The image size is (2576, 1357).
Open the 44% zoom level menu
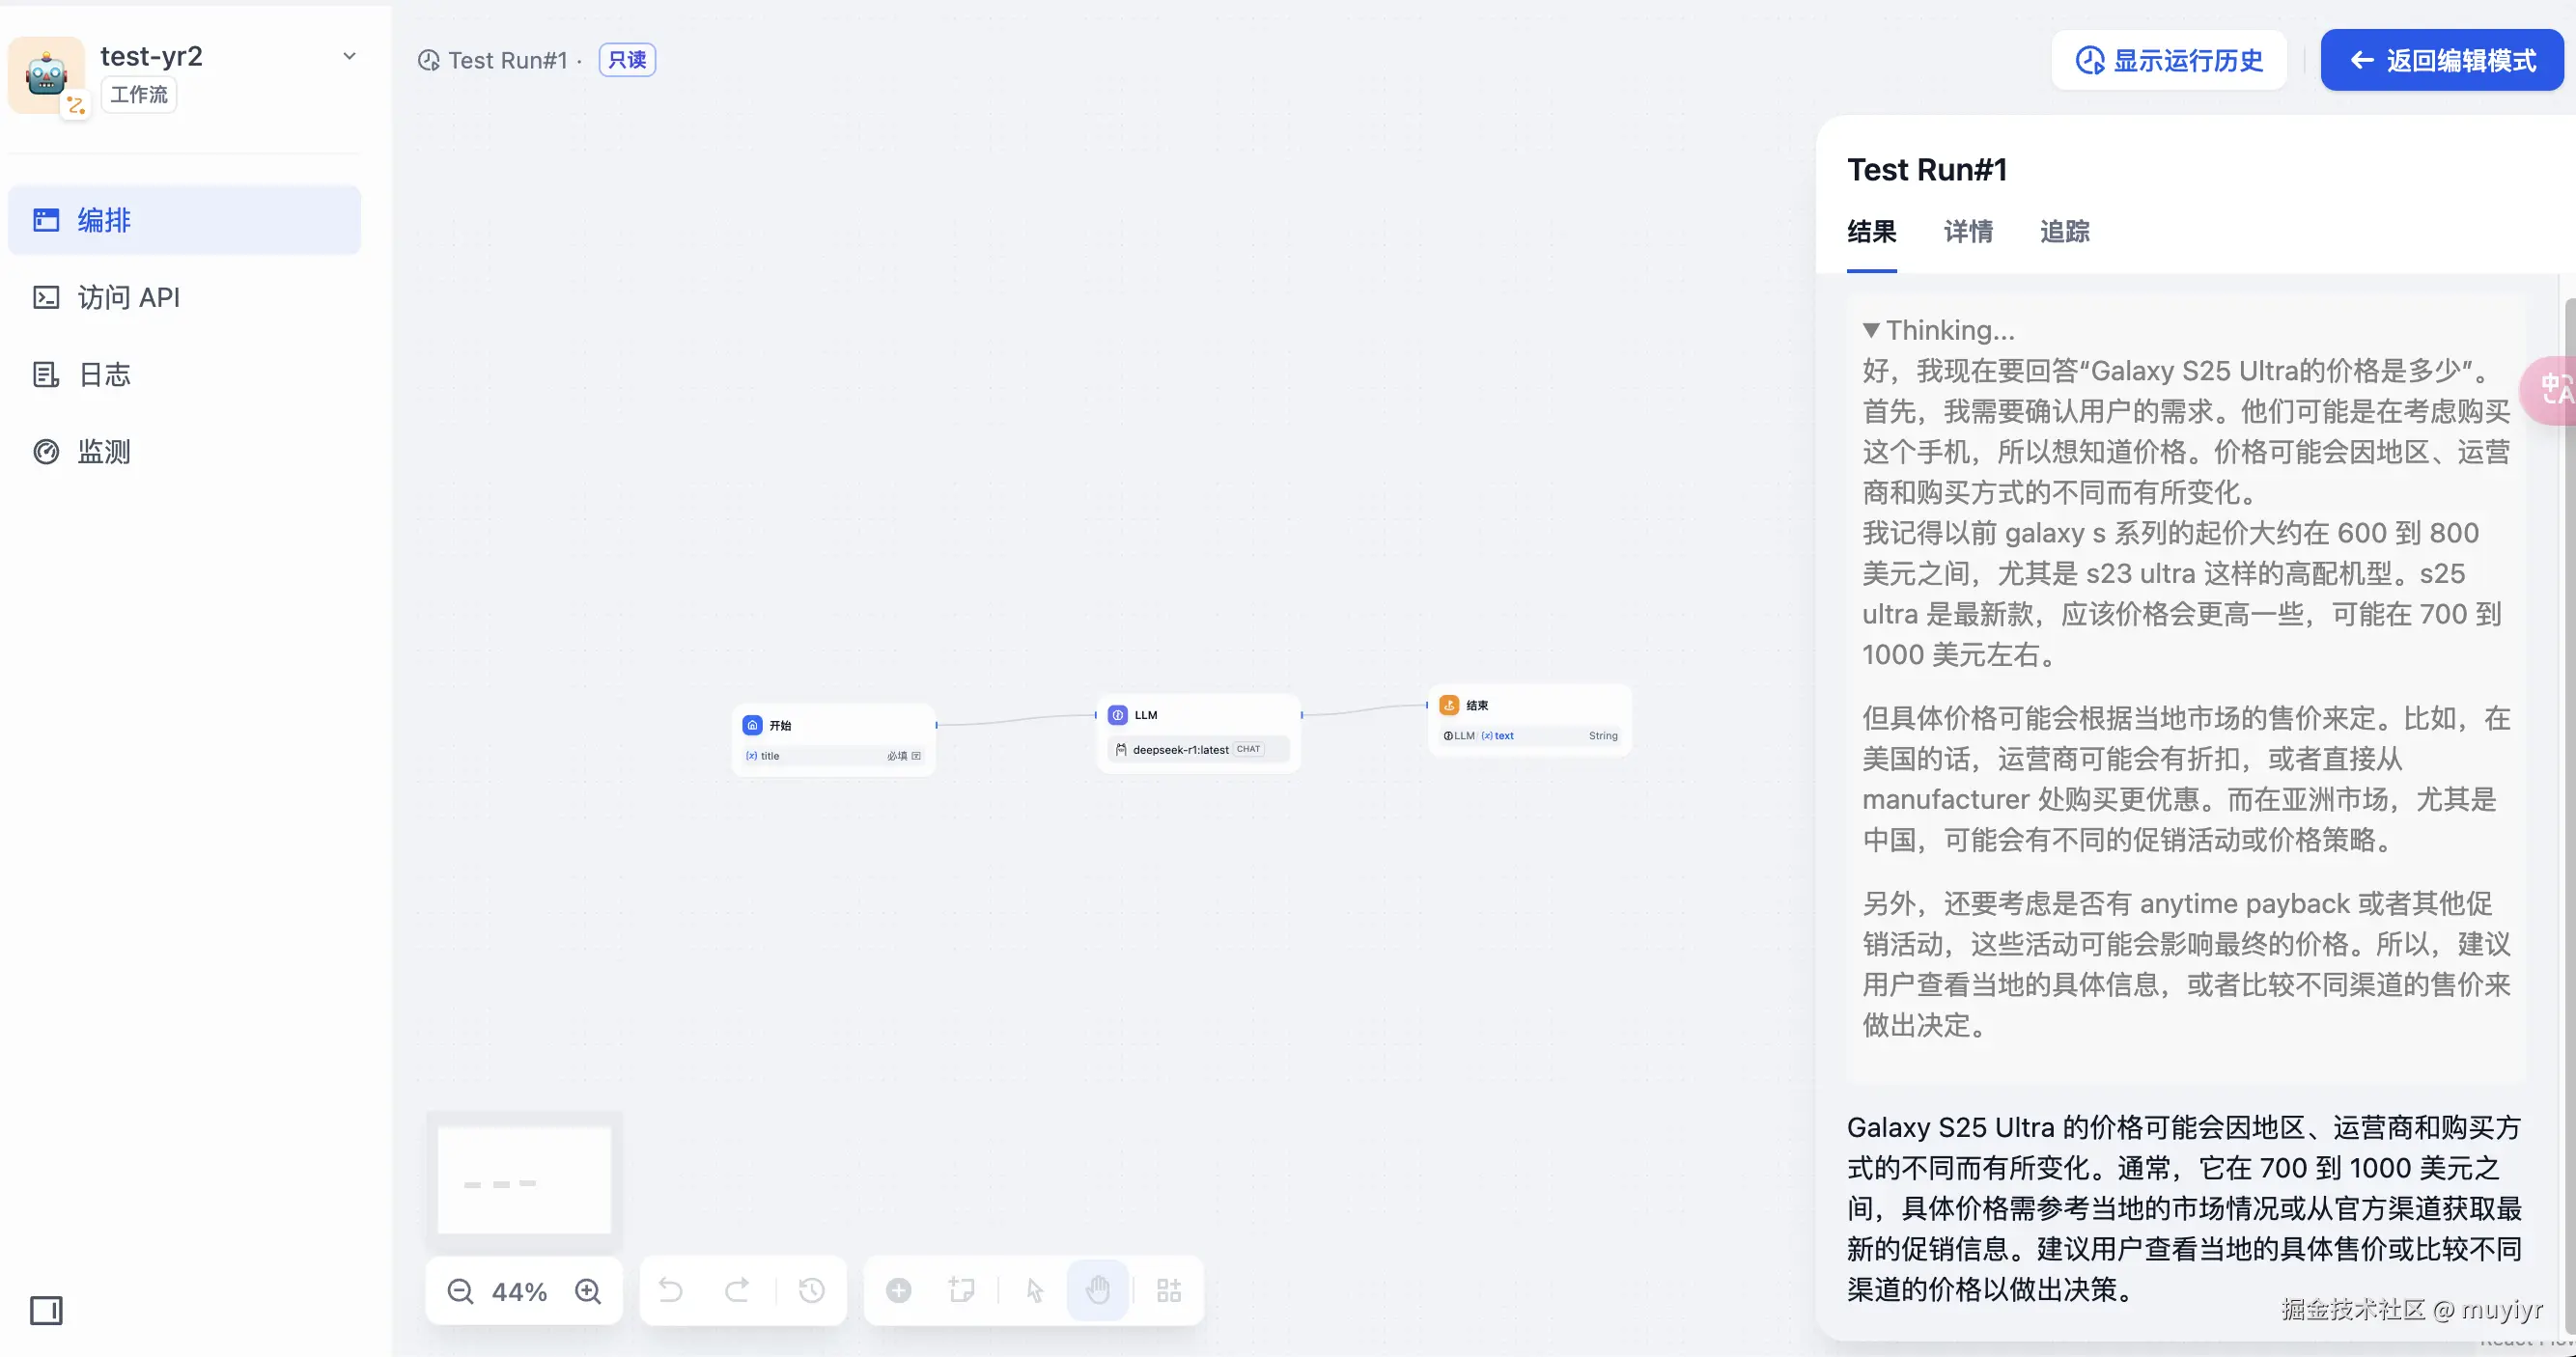[519, 1292]
